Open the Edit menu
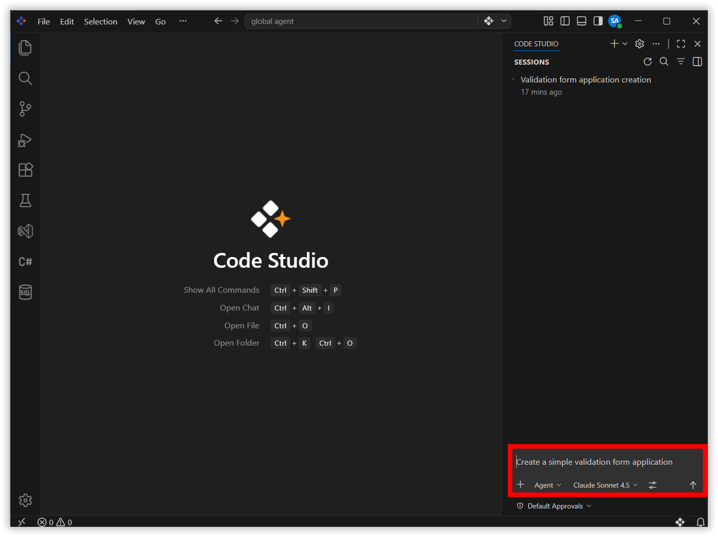The width and height of the screenshot is (718, 537). point(67,21)
